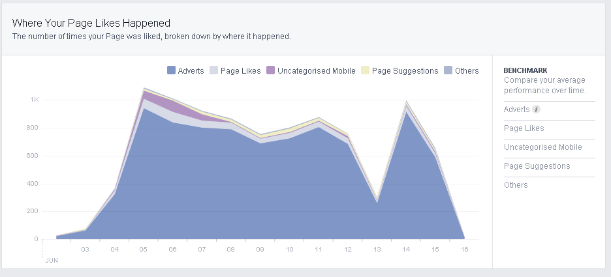The image size is (611, 277).
Task: Click the chart dip on day 13
Action: [x=378, y=201]
